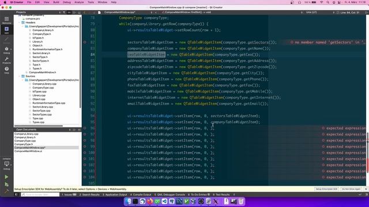Open the Welcome mode

pyautogui.click(x=6, y=20)
